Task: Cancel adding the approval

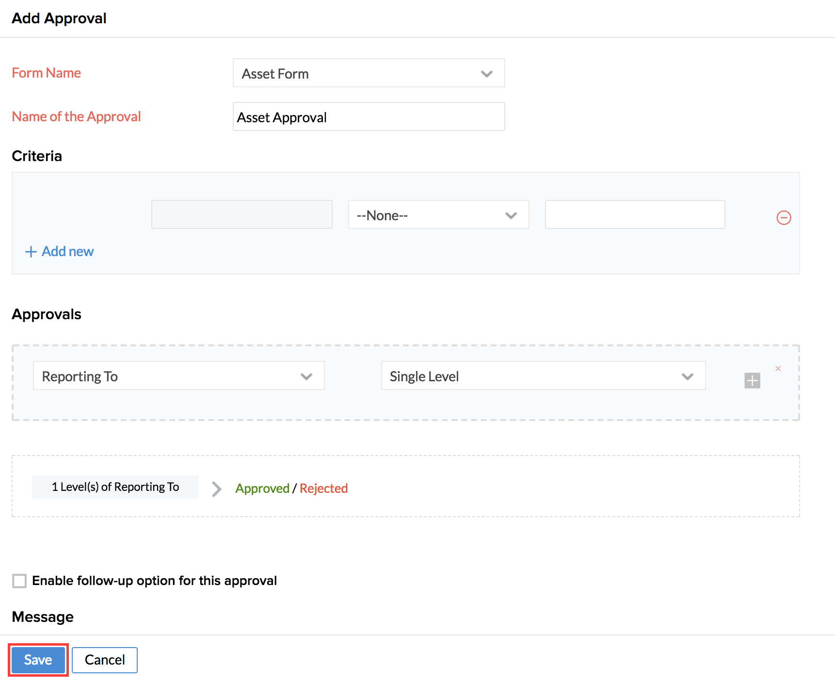Action: click(105, 660)
